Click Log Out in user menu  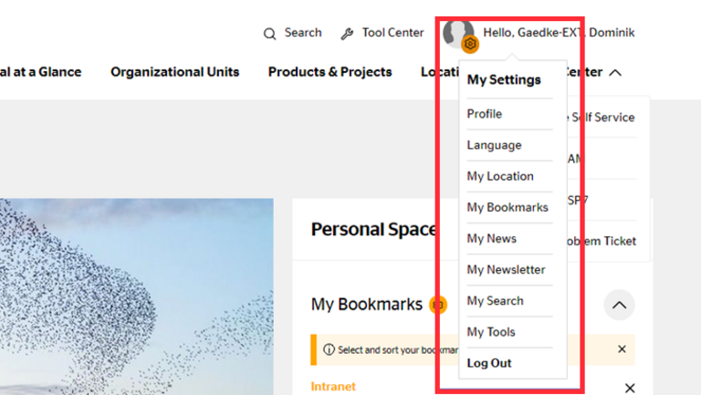(489, 363)
